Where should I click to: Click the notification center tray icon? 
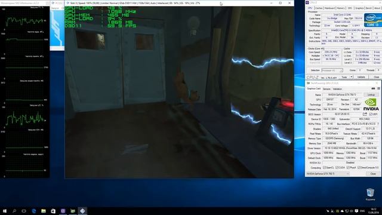356,211
